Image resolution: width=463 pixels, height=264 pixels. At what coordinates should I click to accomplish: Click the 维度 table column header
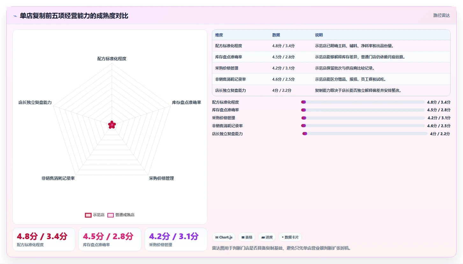tap(219, 35)
